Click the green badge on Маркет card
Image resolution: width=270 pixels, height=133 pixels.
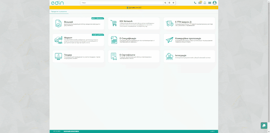[x=98, y=35]
